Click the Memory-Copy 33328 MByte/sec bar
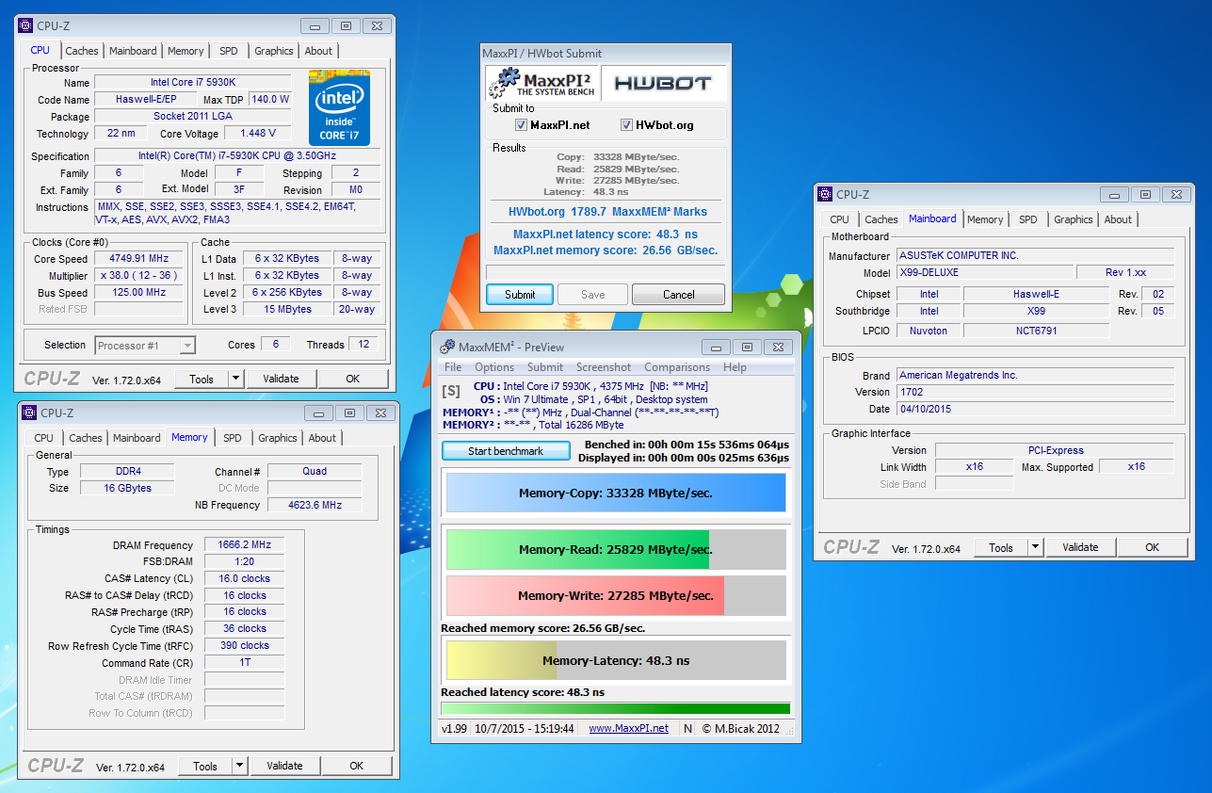The width and height of the screenshot is (1212, 793). [616, 493]
